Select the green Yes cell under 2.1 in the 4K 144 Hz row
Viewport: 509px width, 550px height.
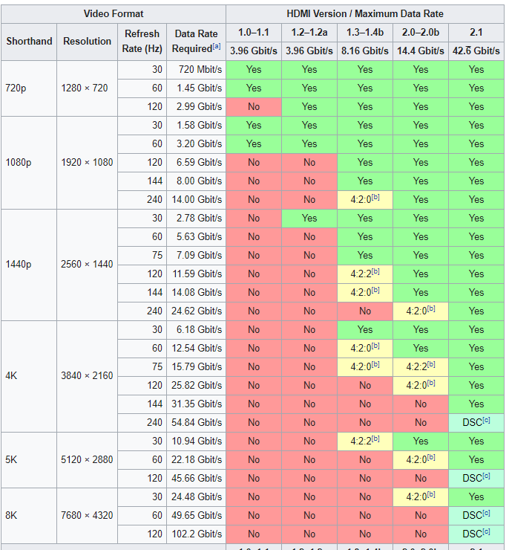[476, 404]
